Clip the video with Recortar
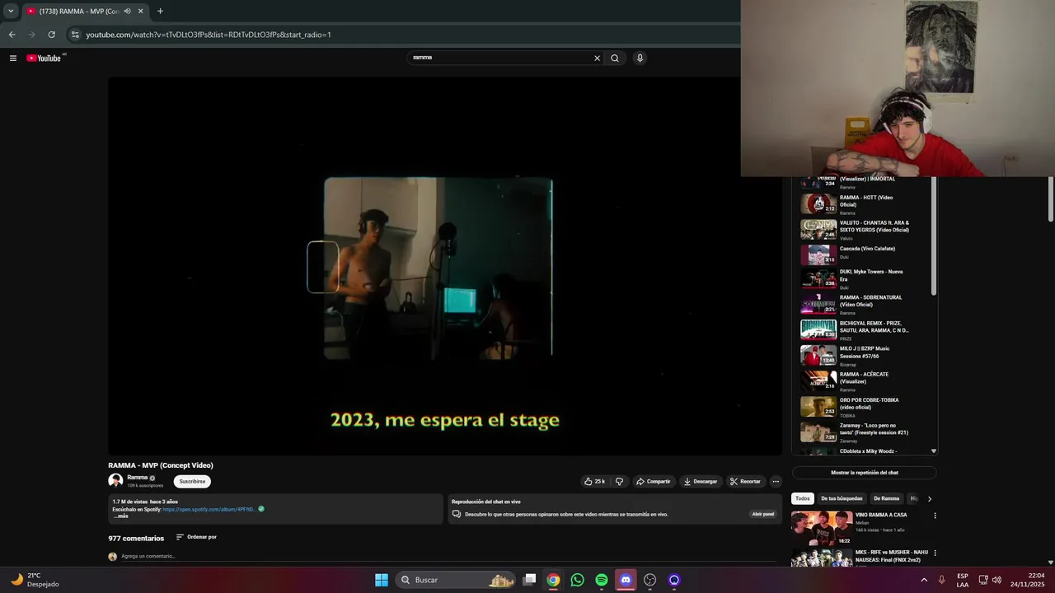The height and width of the screenshot is (593, 1055). coord(745,481)
